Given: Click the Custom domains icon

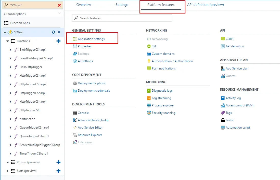Looking at the screenshot, I should point(149,54).
